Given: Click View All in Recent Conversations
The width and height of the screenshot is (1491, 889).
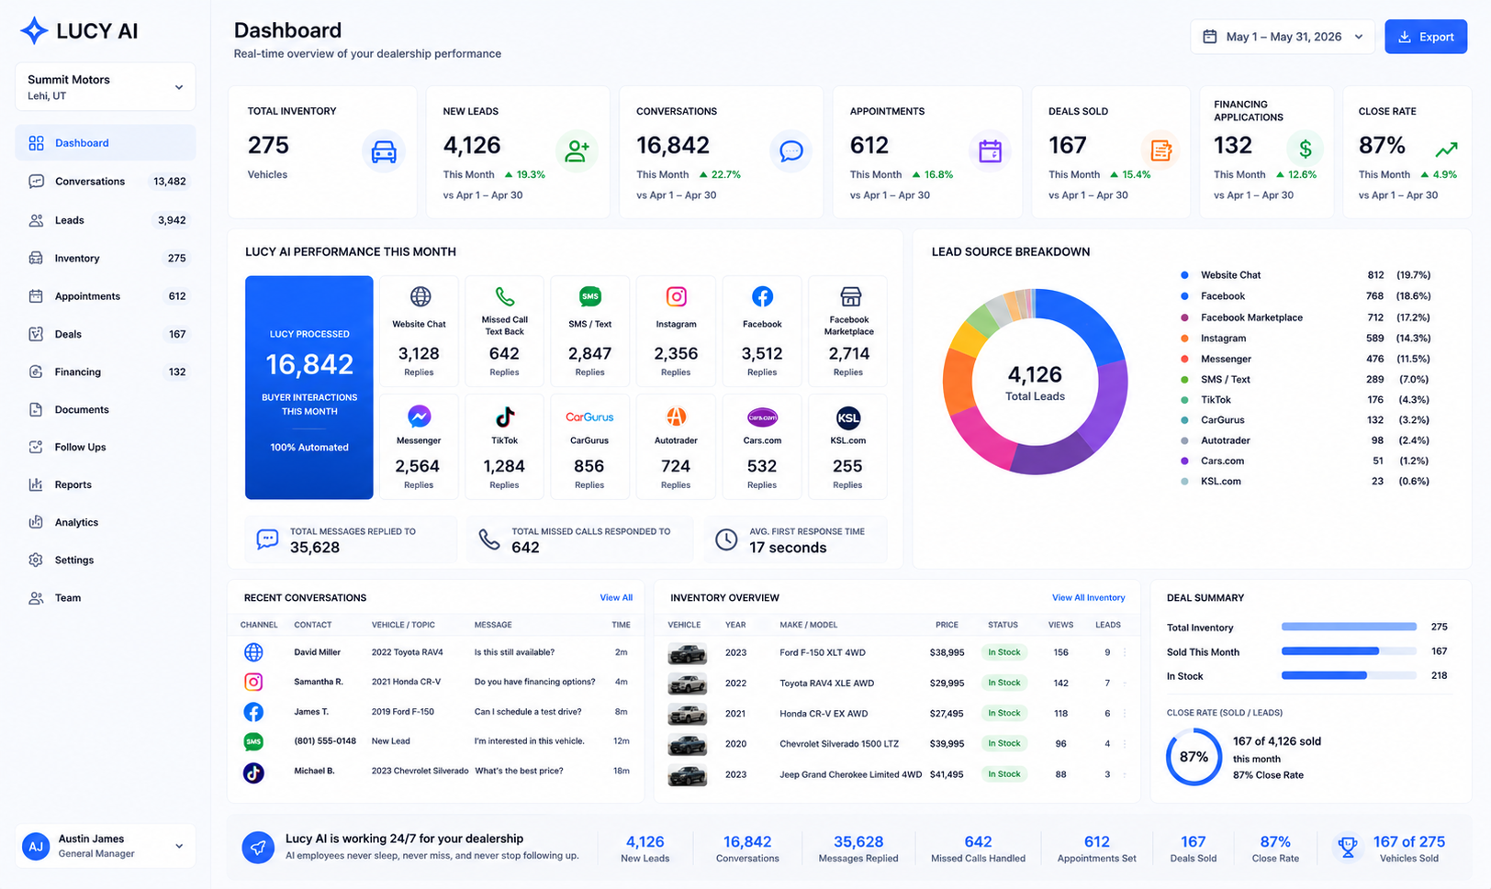Looking at the screenshot, I should 616,597.
